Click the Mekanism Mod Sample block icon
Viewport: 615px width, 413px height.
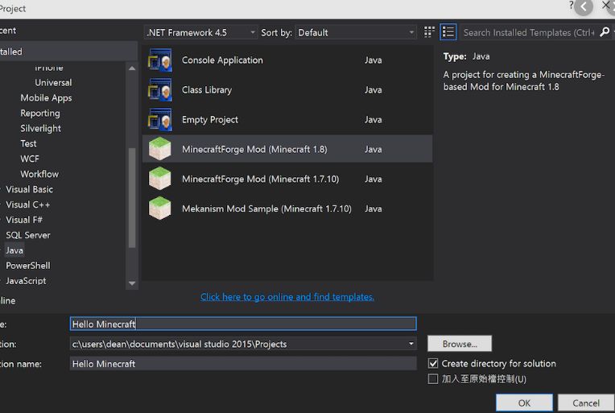[160, 209]
